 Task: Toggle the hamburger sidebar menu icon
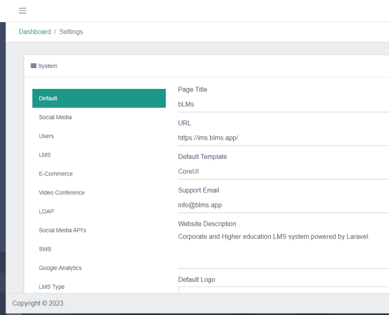click(23, 11)
